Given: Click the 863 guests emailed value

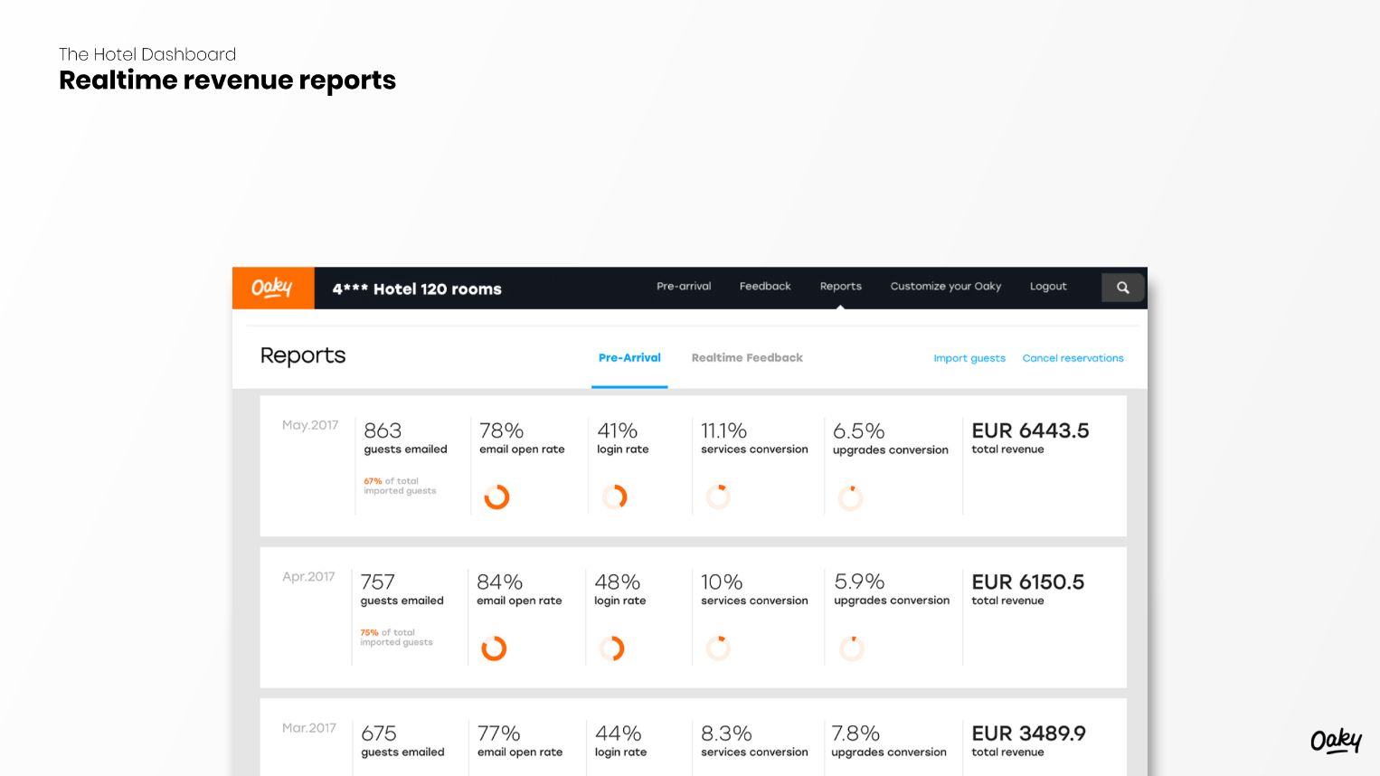Looking at the screenshot, I should [x=383, y=431].
